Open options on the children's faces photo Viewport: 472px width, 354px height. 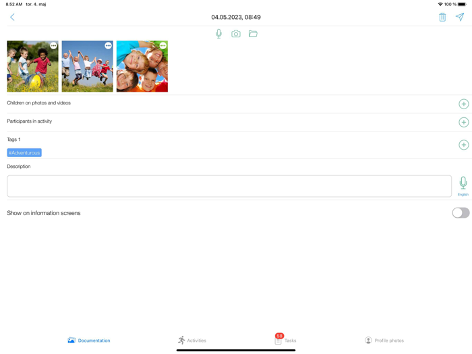(x=163, y=46)
